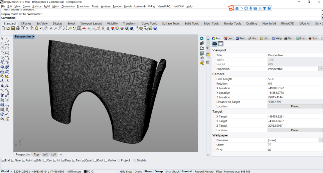Open the Analyze menu

106,6
